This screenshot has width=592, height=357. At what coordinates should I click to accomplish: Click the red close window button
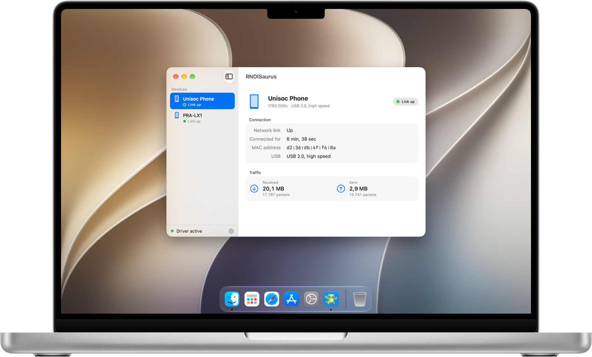point(176,76)
